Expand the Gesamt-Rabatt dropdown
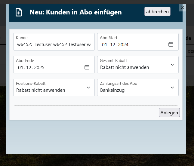Screen dimensions: 194x166 coord(172,65)
